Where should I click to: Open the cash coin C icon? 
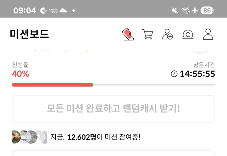[x=188, y=34]
